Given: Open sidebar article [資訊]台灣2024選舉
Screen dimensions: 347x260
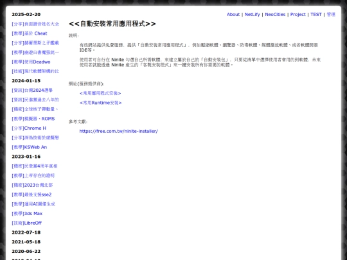Looking at the screenshot, I should pos(32,91).
